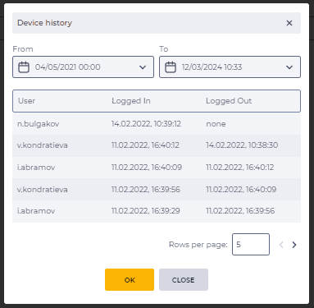Click login time 11.02.2022, 16:39:56
This screenshot has width=314, height=308.
(146, 190)
